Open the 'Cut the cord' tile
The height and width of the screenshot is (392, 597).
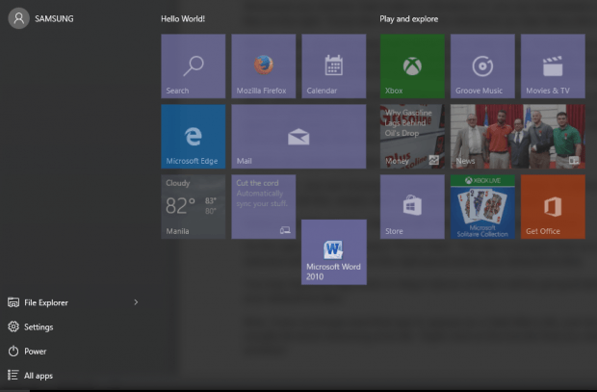[x=264, y=207]
